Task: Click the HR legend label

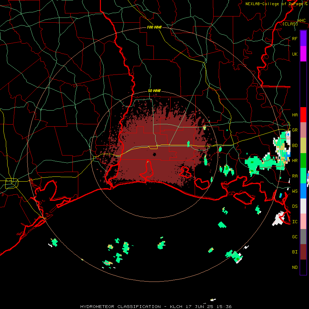Action: (295, 161)
